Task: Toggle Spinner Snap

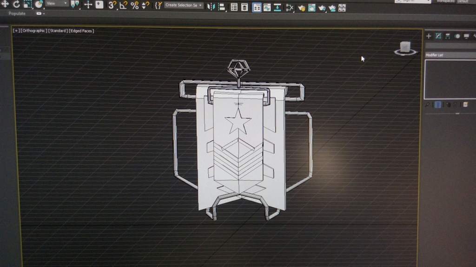Action: pyautogui.click(x=145, y=5)
